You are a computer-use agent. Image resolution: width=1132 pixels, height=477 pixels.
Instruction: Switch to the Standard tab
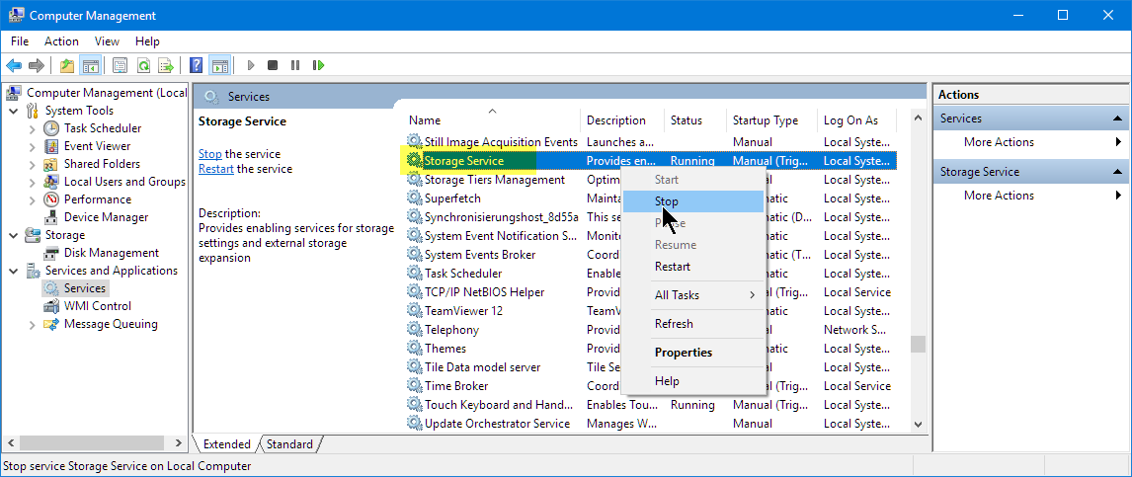tap(289, 444)
